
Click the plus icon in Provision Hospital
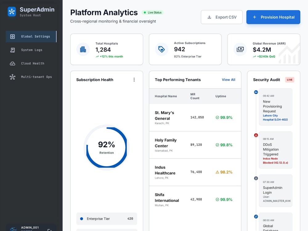click(254, 17)
